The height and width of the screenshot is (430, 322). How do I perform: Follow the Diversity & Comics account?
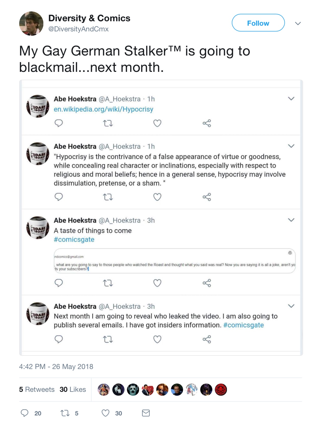258,23
